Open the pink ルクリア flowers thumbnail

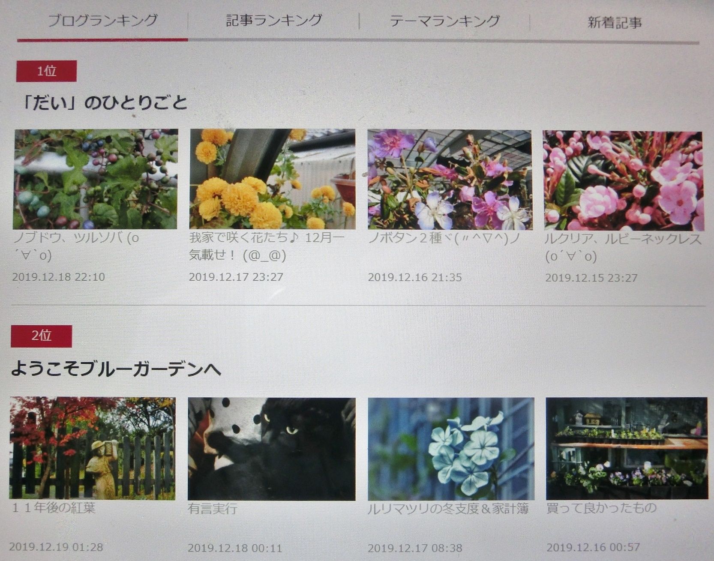click(623, 180)
